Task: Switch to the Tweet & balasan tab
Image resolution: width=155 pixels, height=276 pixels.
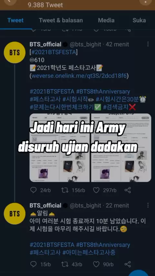Action: [x=61, y=20]
